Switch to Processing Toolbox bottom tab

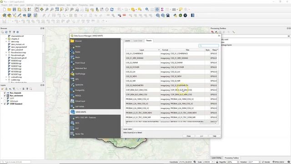pyautogui.click(x=231, y=158)
